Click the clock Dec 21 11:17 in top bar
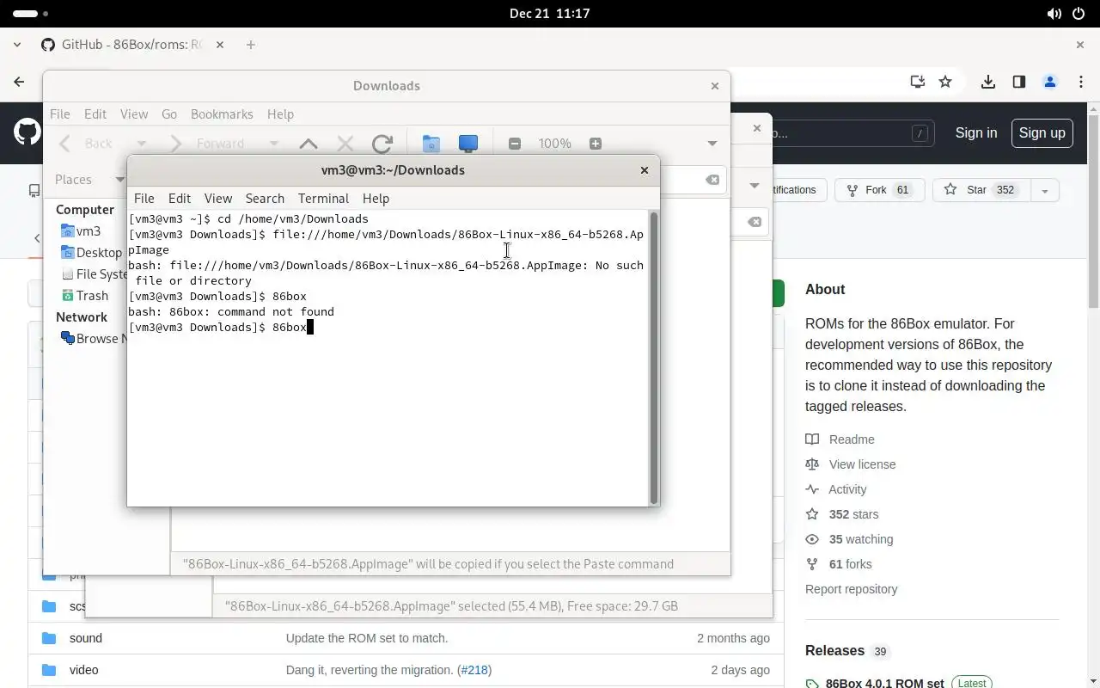 click(550, 14)
